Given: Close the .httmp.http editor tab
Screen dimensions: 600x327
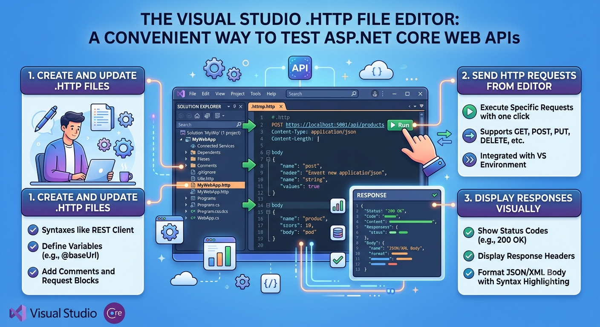Looking at the screenshot, I should coord(281,107).
